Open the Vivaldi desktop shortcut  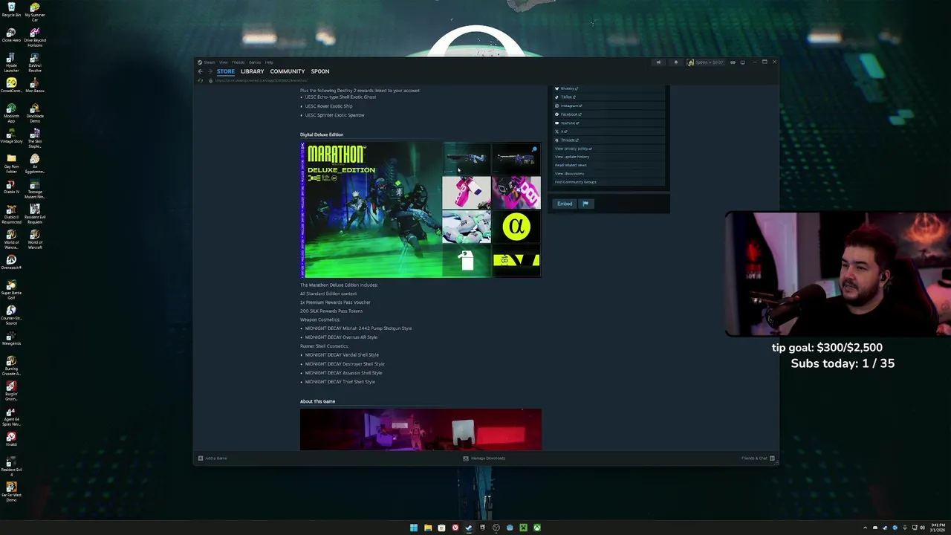coord(11,440)
